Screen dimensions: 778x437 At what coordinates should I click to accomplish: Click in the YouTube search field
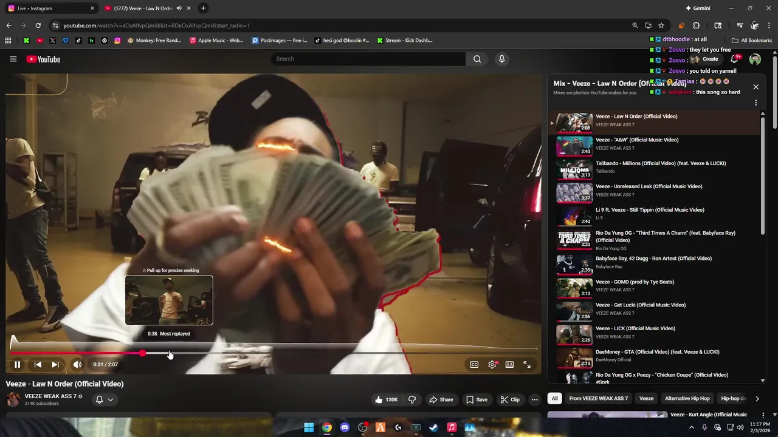click(x=368, y=59)
